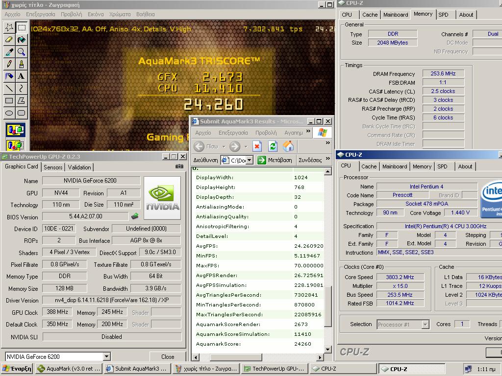This screenshot has width=502, height=376.
Task: Activate the Airbrush tool in Paint
Action: click(9, 76)
